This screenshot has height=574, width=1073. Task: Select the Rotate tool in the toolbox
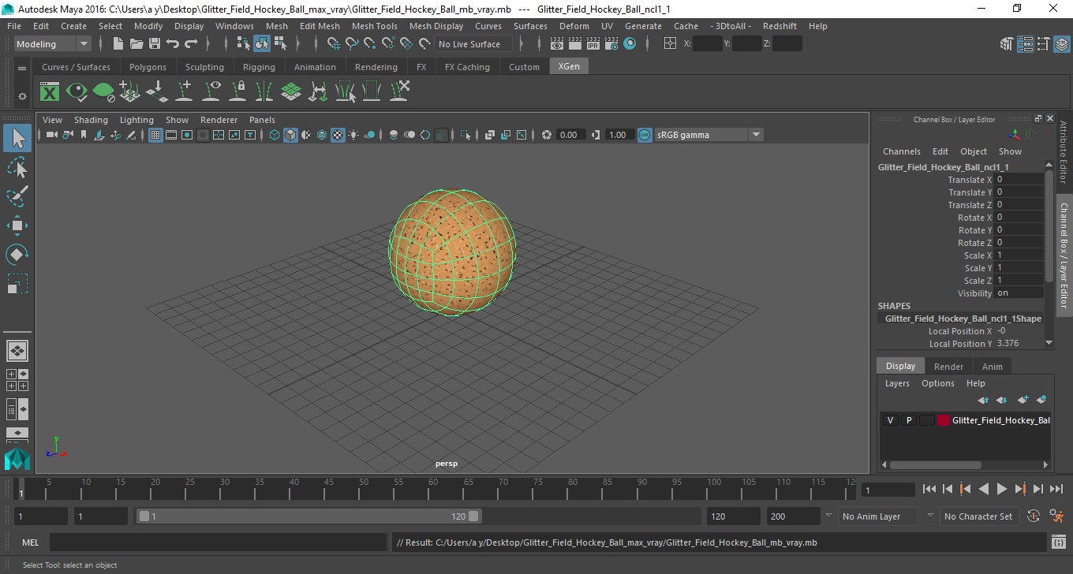(17, 255)
